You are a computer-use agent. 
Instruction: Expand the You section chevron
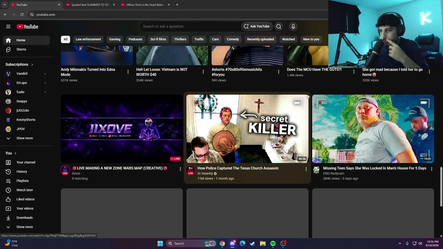click(15, 153)
